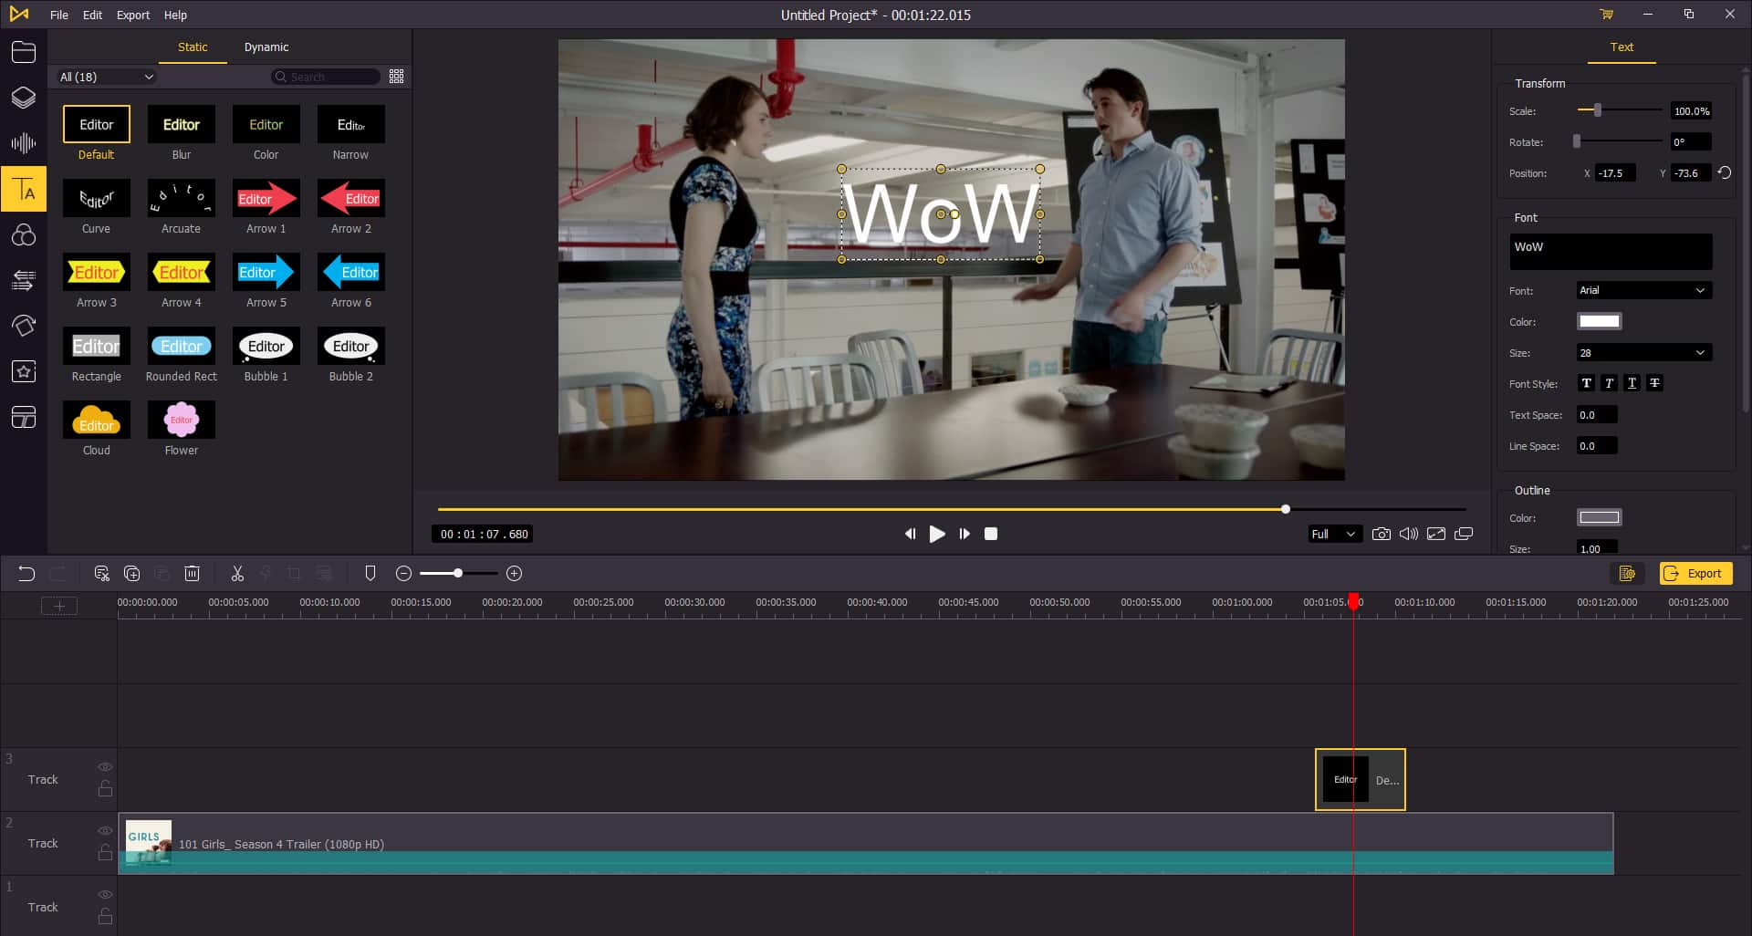This screenshot has height=936, width=1752.
Task: Click the Add track plus button
Action: tap(59, 606)
